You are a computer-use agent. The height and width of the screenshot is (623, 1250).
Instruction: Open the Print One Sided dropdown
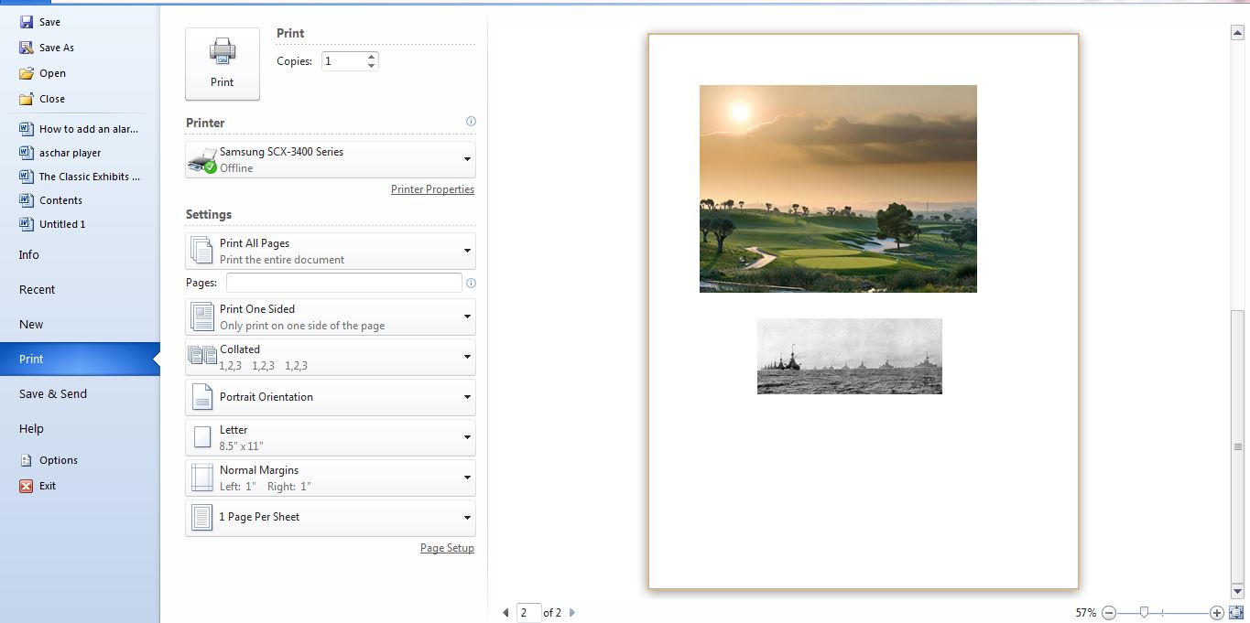(x=331, y=317)
